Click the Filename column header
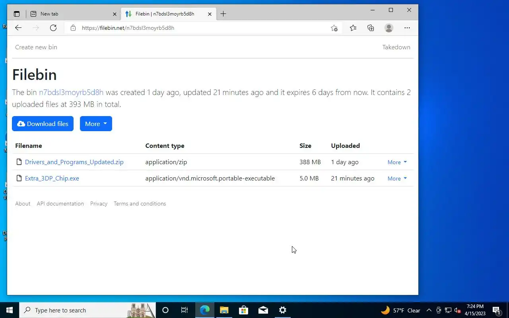 29,145
